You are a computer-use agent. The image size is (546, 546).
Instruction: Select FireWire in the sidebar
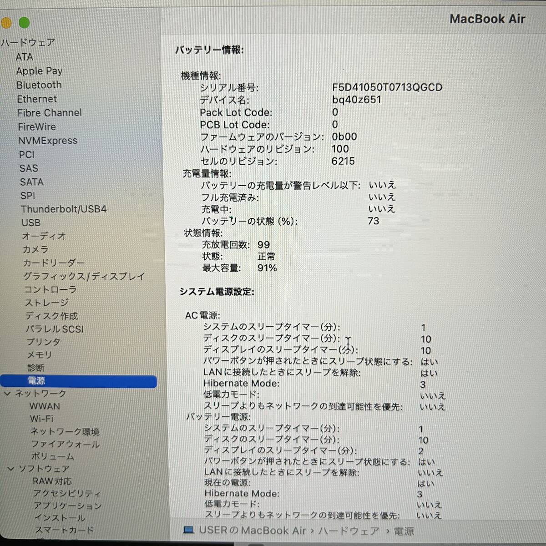click(x=37, y=127)
